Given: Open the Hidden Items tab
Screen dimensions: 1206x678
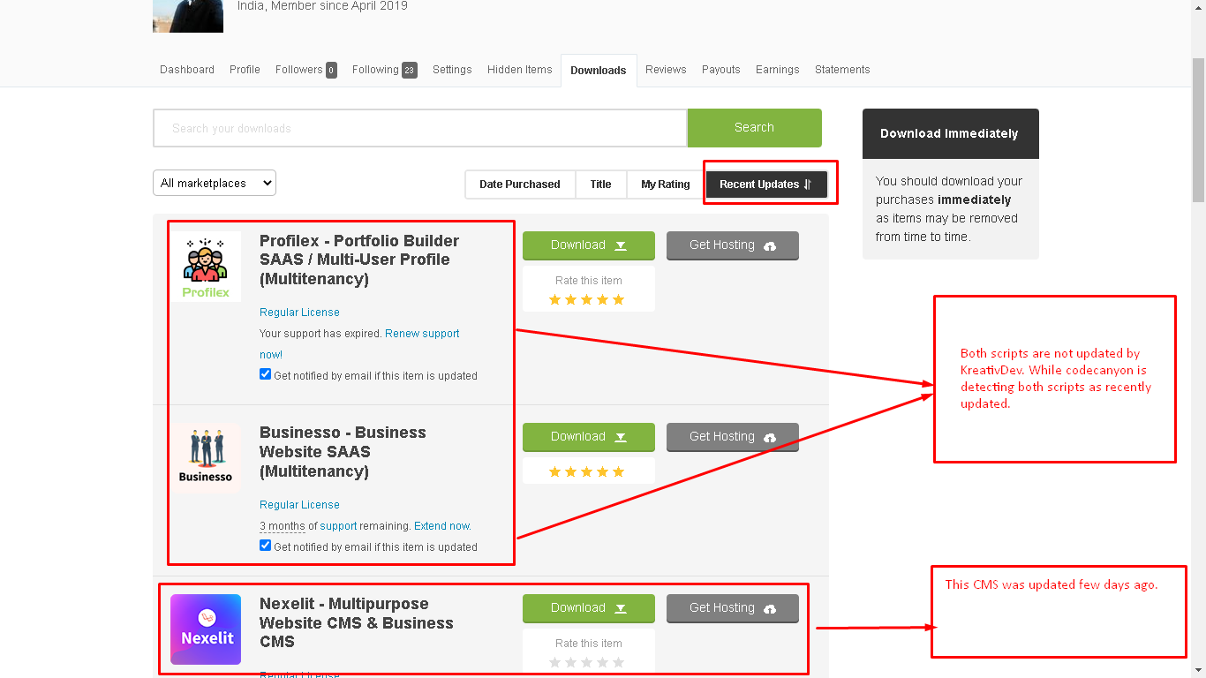Looking at the screenshot, I should click(x=519, y=70).
